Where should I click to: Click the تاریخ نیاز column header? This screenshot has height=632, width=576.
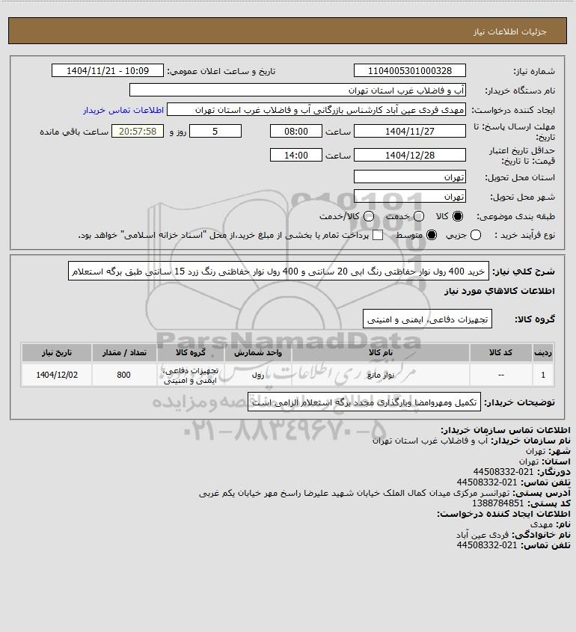pyautogui.click(x=57, y=353)
